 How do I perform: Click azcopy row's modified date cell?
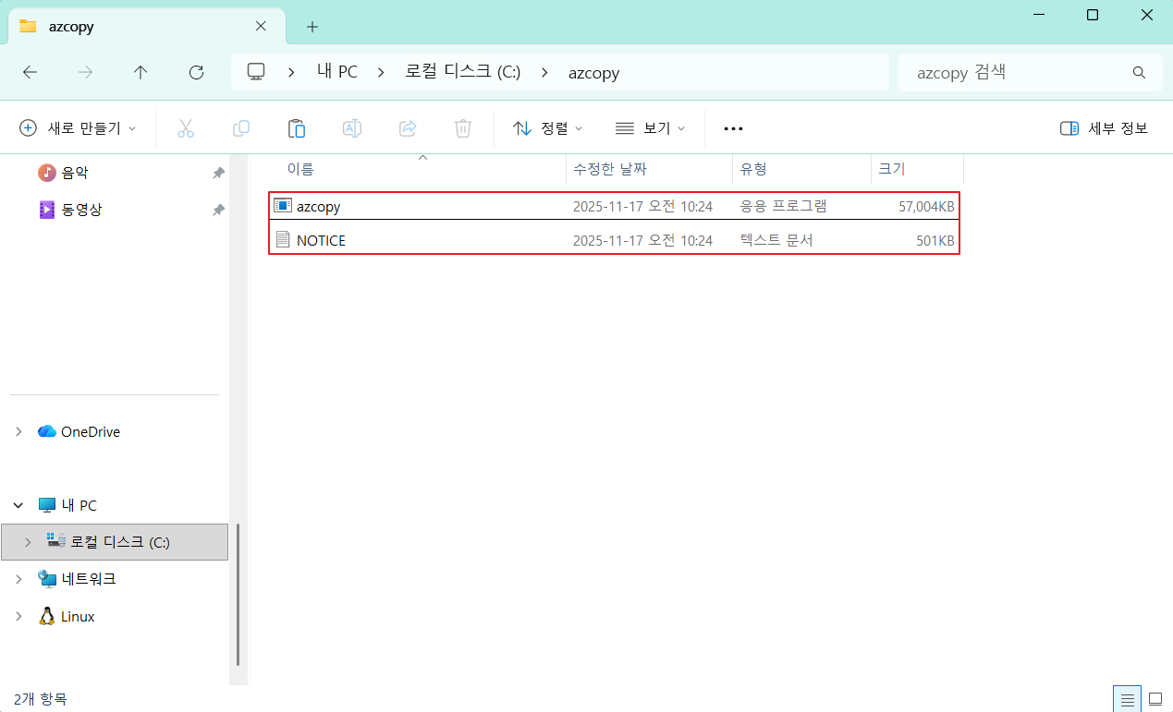click(x=642, y=206)
